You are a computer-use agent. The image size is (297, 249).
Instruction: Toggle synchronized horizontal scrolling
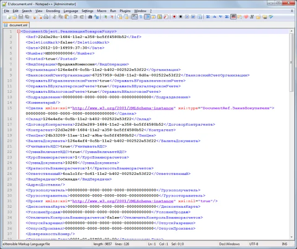click(x=126, y=17)
